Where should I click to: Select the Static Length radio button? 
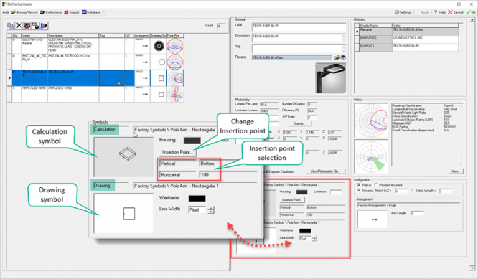tap(413, 191)
